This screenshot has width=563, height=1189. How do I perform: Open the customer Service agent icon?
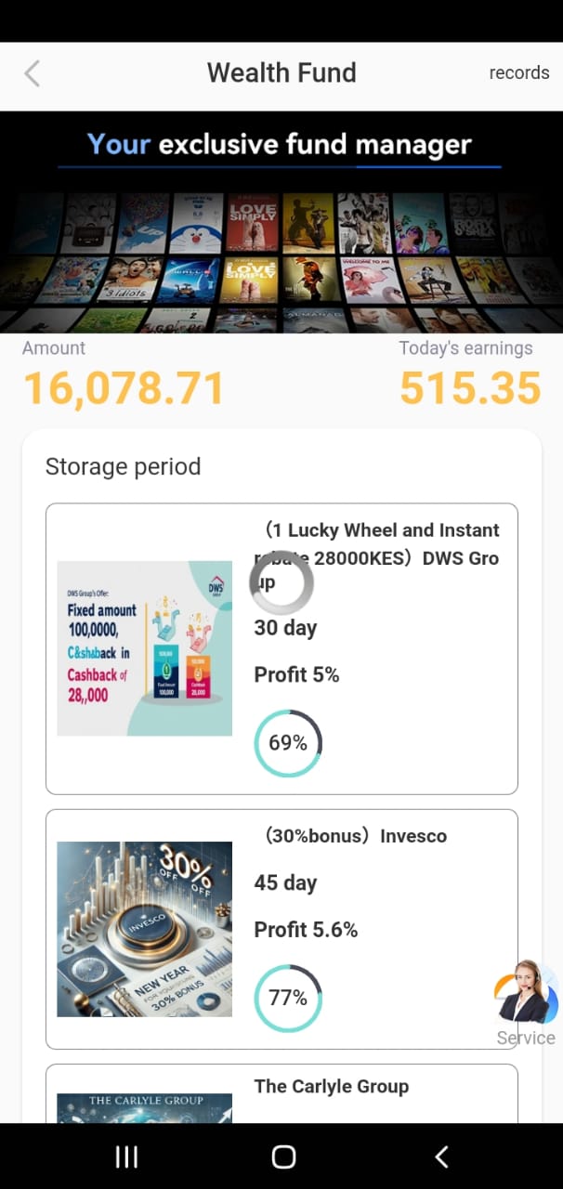pos(526,994)
